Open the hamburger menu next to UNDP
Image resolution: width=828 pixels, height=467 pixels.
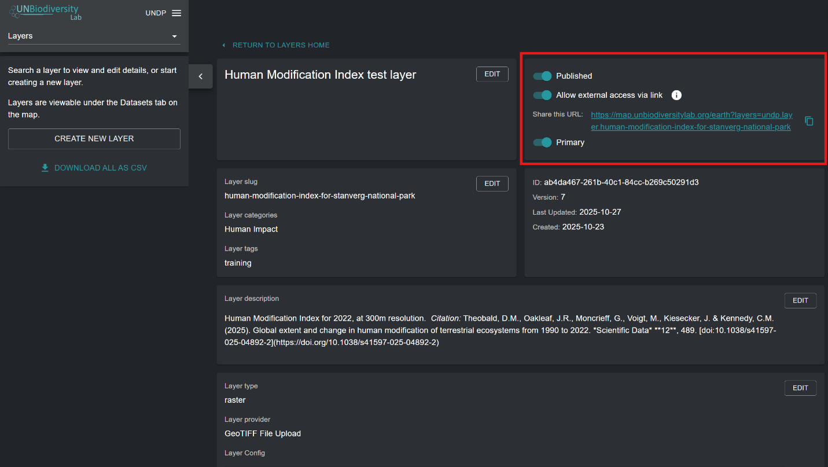point(176,13)
